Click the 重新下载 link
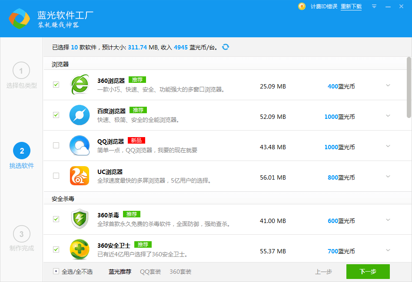This screenshot has width=412, height=282. coord(351,7)
